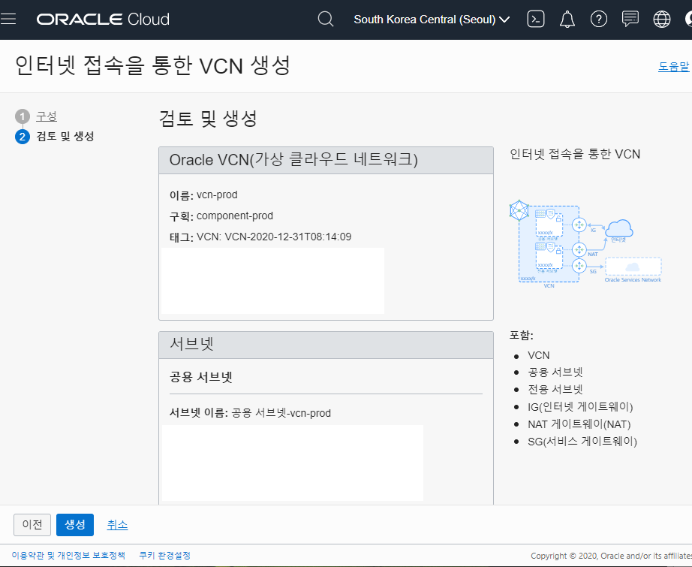
Task: Click the 서브넷 section header
Action: click(x=326, y=345)
